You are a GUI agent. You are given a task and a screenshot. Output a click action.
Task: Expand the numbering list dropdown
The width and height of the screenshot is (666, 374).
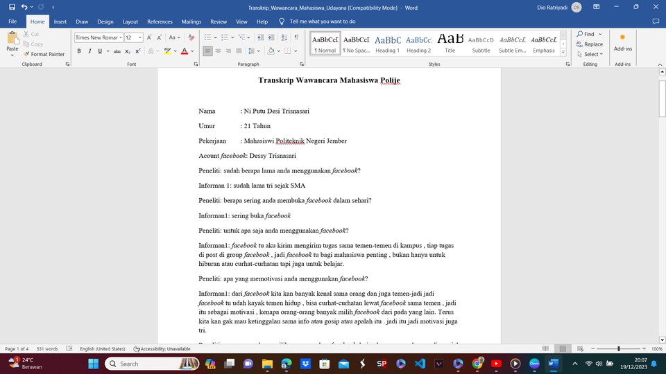[x=232, y=37]
